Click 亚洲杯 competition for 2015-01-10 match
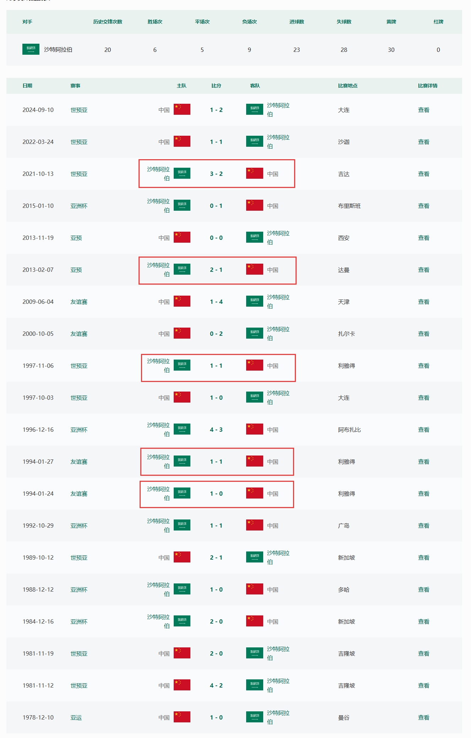 point(79,206)
